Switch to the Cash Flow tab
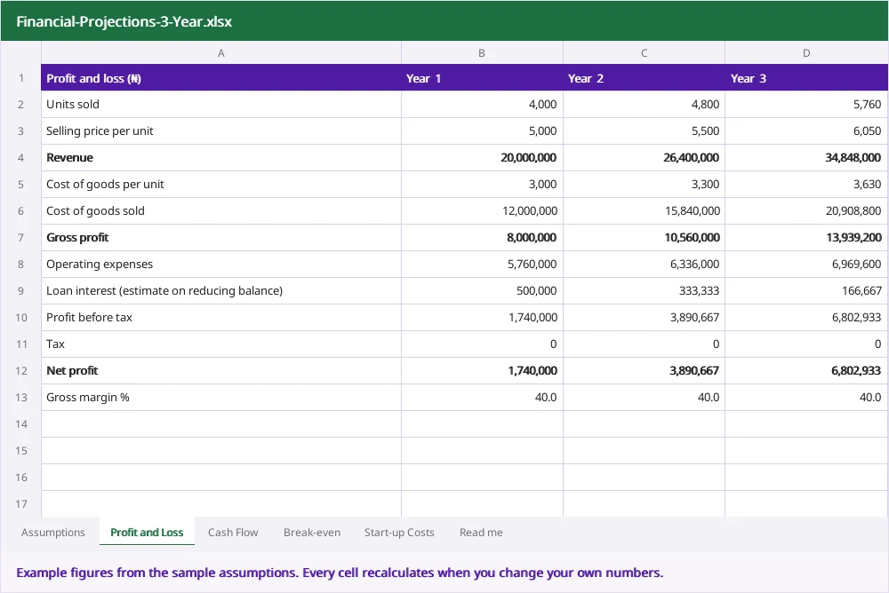The width and height of the screenshot is (889, 593). pyautogui.click(x=233, y=532)
